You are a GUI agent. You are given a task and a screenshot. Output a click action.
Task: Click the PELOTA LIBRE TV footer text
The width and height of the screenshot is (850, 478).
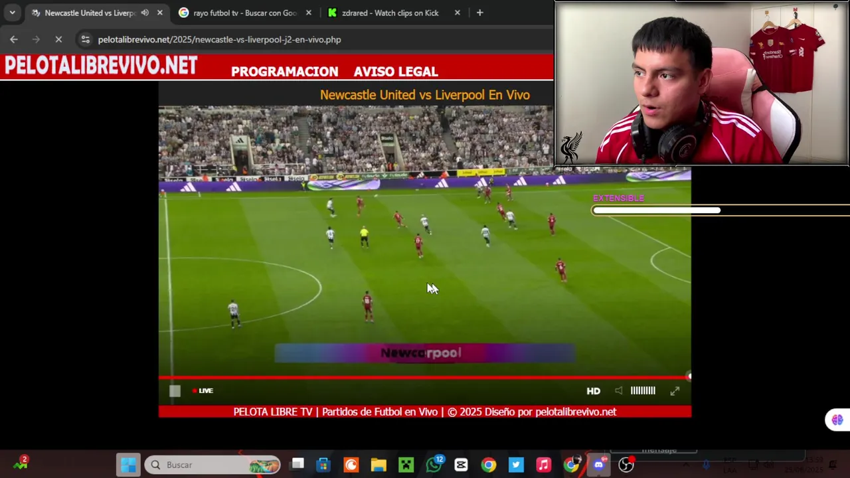425,412
